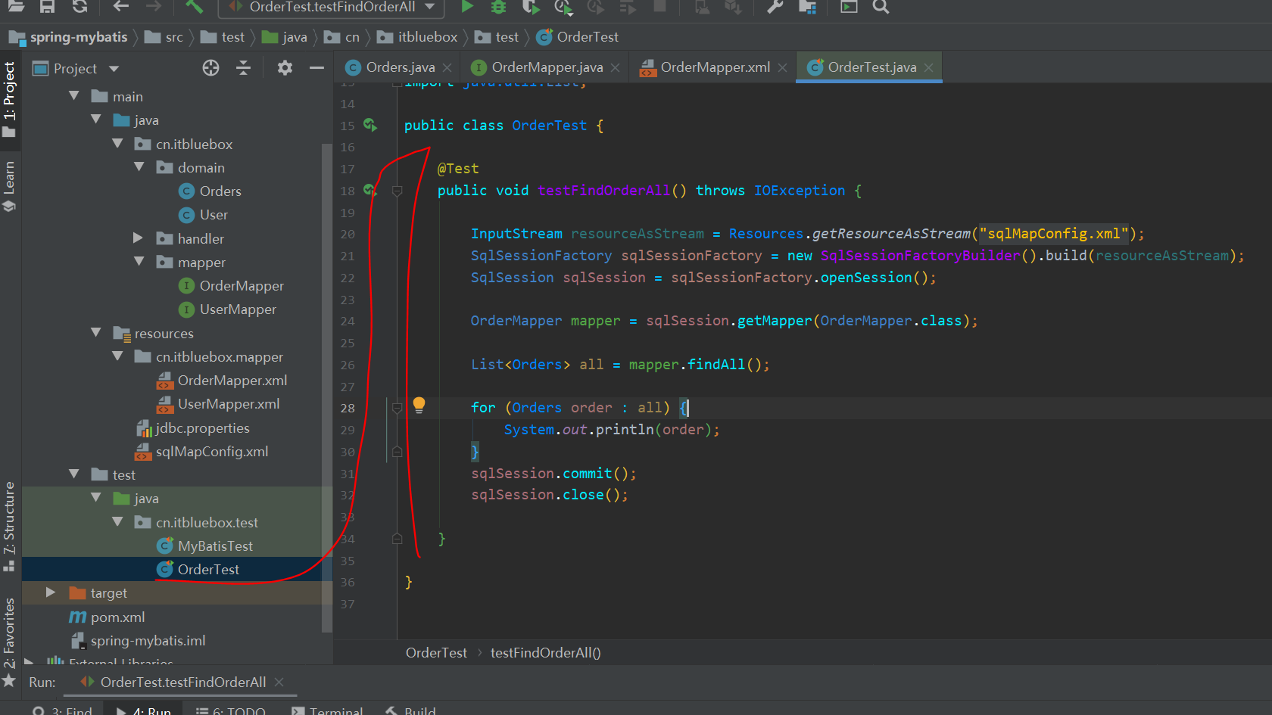Collapse the for-loop fold marker at line 28
This screenshot has width=1272, height=715.
click(397, 409)
